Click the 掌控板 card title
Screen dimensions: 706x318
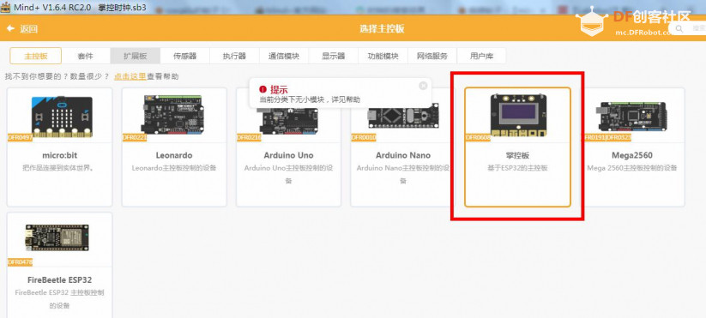click(518, 155)
